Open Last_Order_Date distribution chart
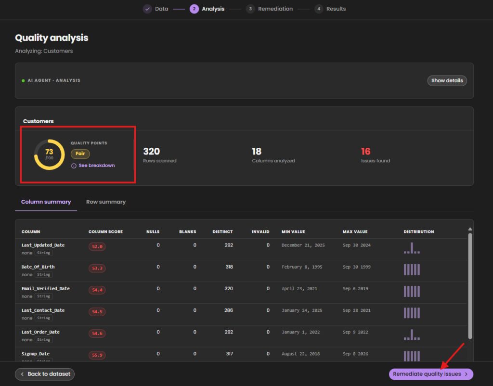 point(412,335)
